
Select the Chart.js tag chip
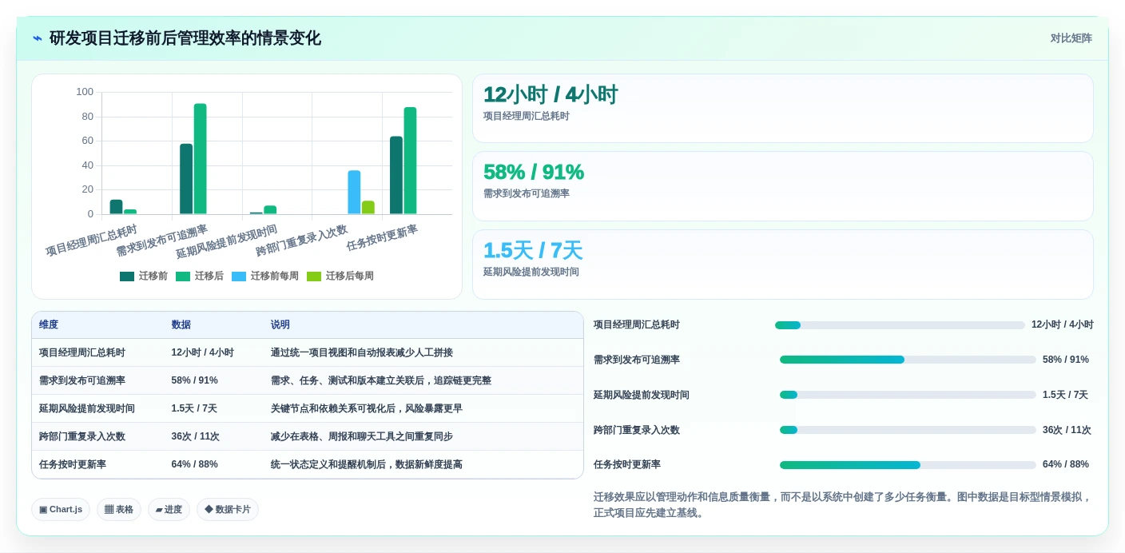pyautogui.click(x=61, y=510)
